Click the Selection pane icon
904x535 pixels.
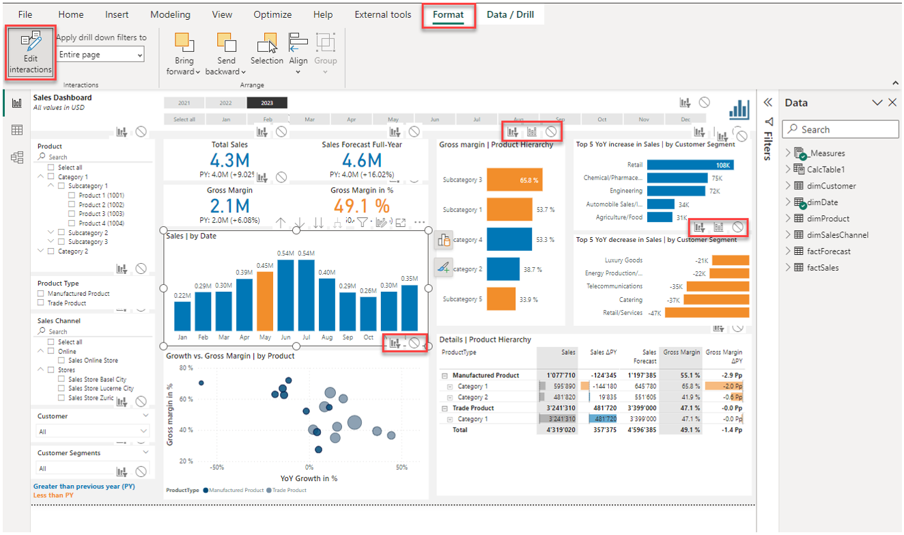click(x=266, y=49)
